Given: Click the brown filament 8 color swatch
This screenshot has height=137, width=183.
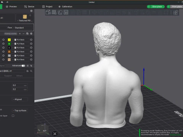Looking at the screenshot, I should coord(9,52).
